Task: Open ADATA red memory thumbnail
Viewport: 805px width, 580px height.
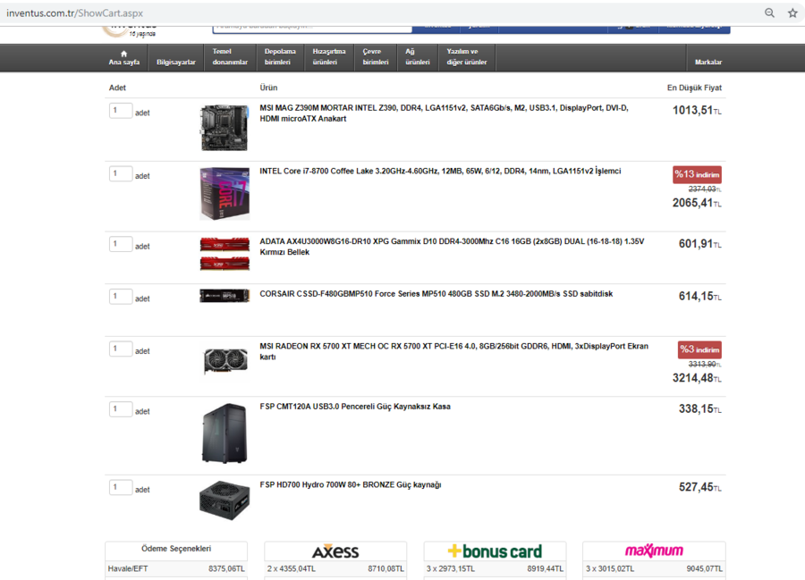Action: pyautogui.click(x=225, y=253)
